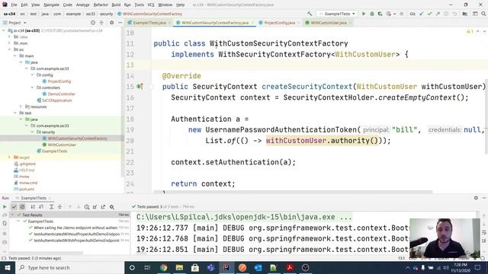488x274 pixels.
Task: Hide the Project panel with minus icon
Action: pos(120,23)
